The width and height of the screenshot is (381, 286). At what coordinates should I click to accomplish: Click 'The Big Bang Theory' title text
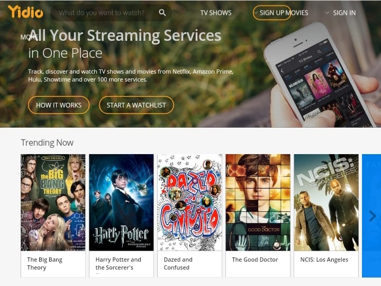[x=44, y=264]
